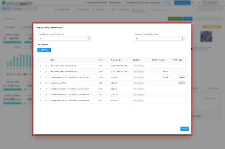
Task: Click the Residential Project Lead Time field
Action: point(63,38)
